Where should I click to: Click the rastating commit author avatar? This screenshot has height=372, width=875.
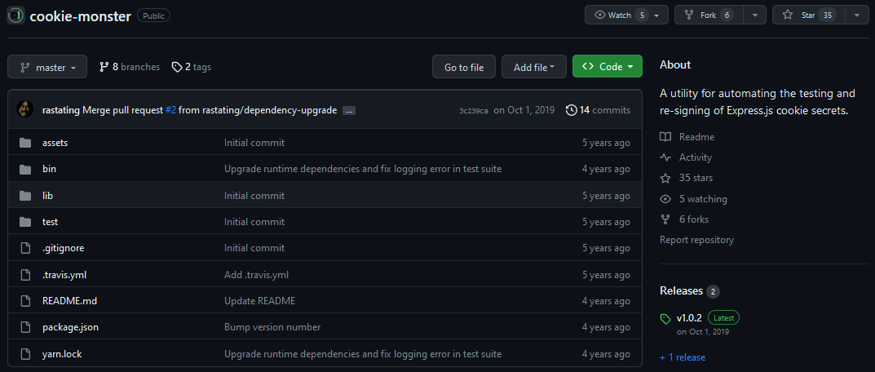[x=25, y=109]
